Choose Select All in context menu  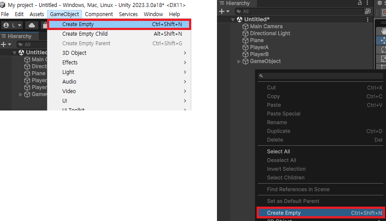coord(321,151)
